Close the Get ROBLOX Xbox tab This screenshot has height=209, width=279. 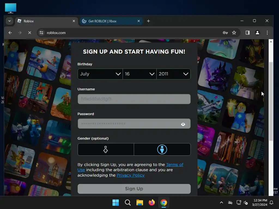tap(139, 21)
